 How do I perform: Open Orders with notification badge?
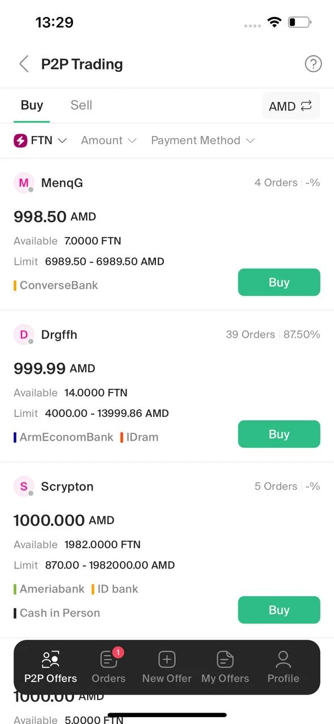[109, 667]
